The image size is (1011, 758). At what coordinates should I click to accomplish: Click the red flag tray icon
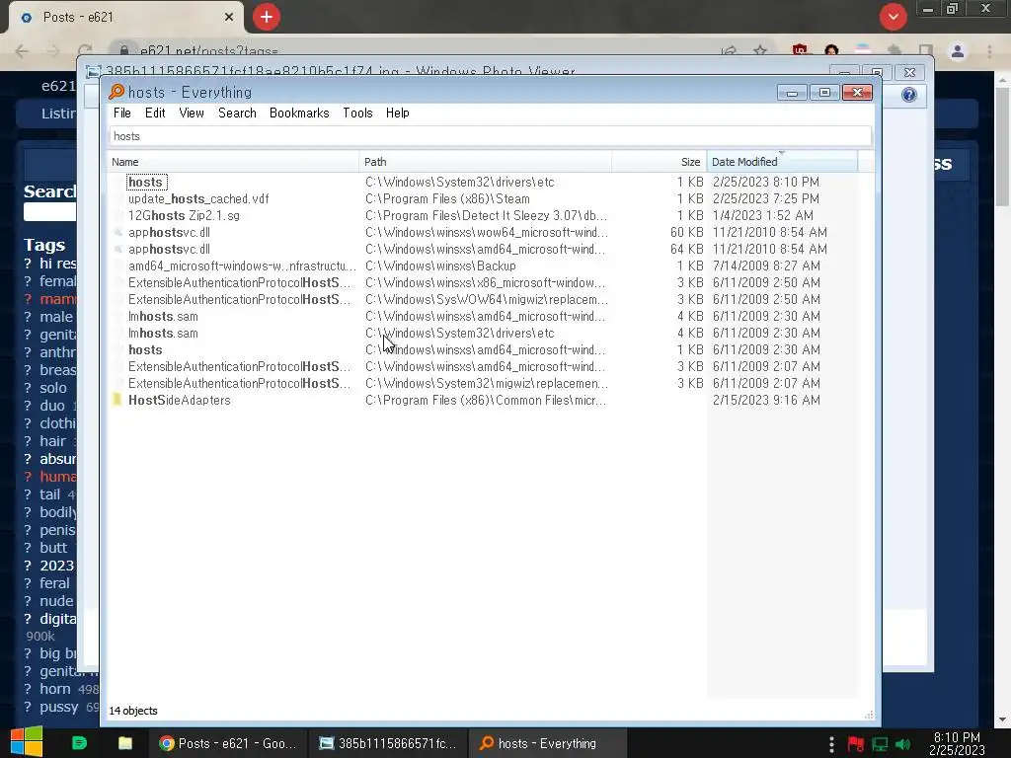coord(856,744)
